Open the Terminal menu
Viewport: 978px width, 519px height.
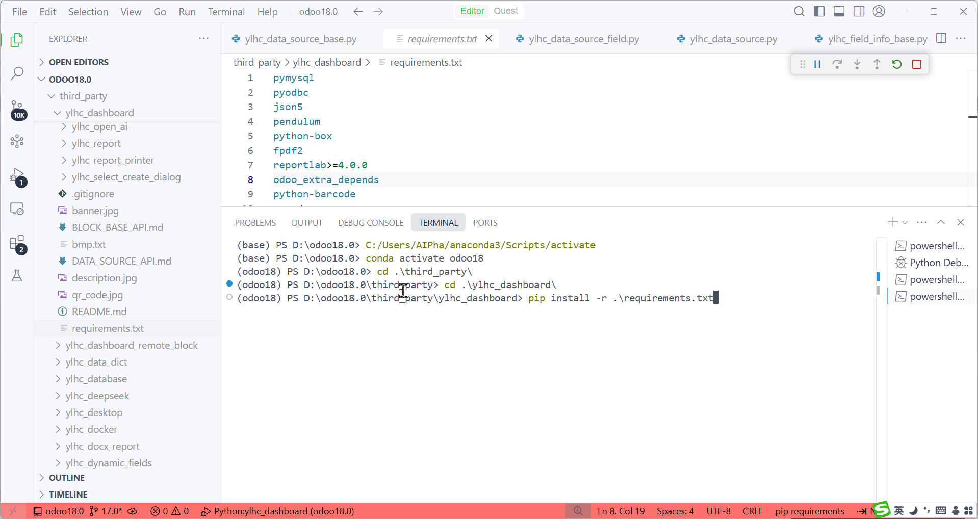coord(226,11)
